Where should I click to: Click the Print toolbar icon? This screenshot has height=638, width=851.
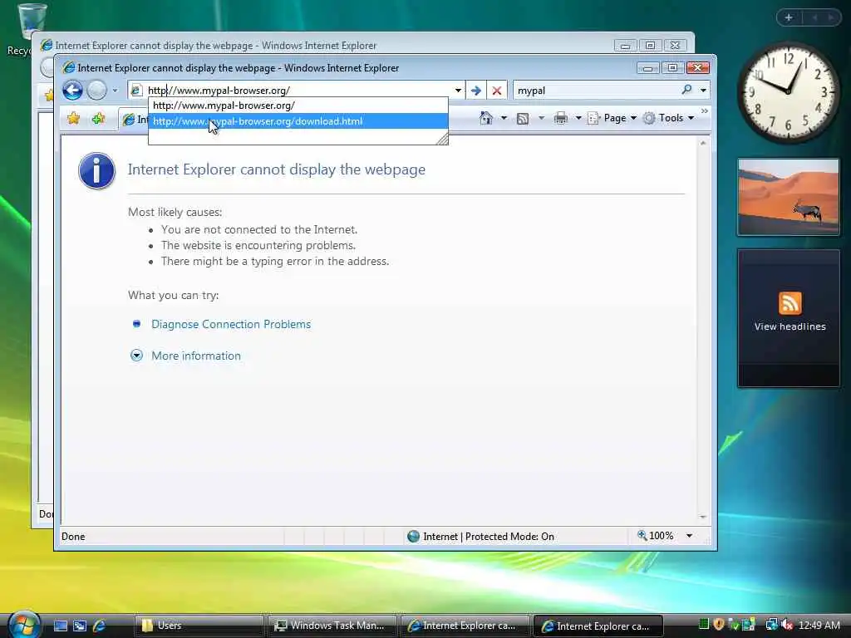561,118
